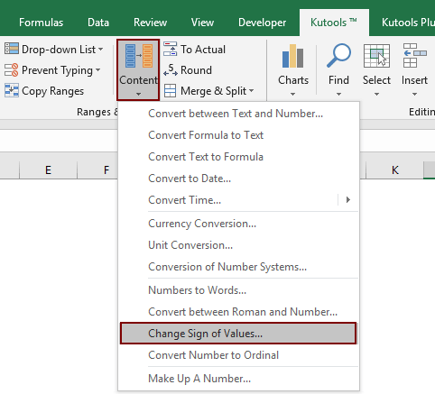Screen dimensions: 435x394
Task: Click the Find magnifier icon
Action: tap(338, 56)
